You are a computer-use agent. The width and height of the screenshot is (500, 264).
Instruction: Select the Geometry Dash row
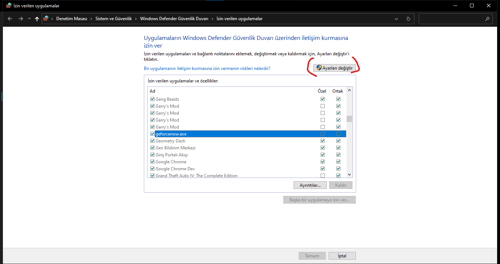click(247, 141)
